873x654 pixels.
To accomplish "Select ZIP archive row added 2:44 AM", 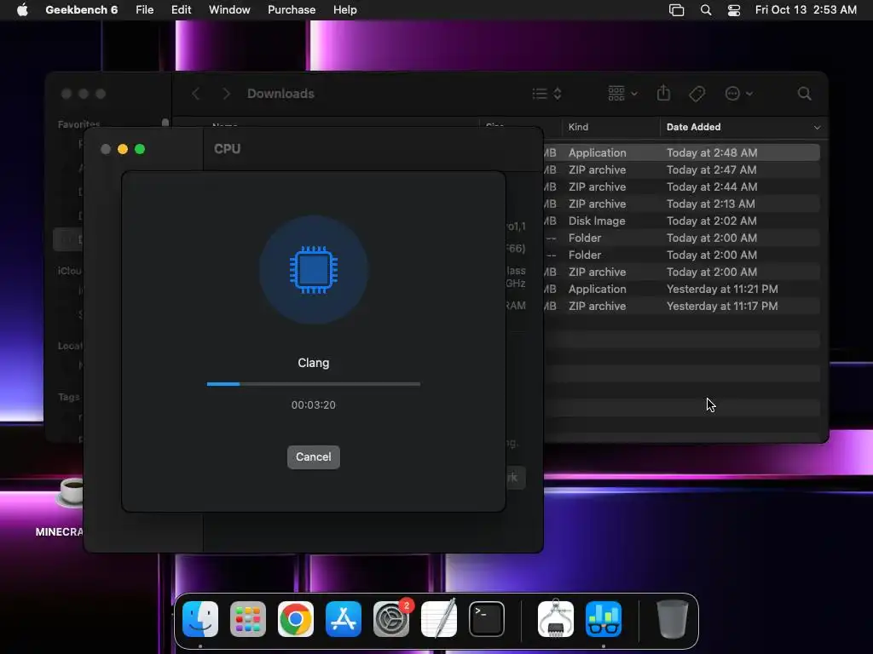I will tap(681, 186).
